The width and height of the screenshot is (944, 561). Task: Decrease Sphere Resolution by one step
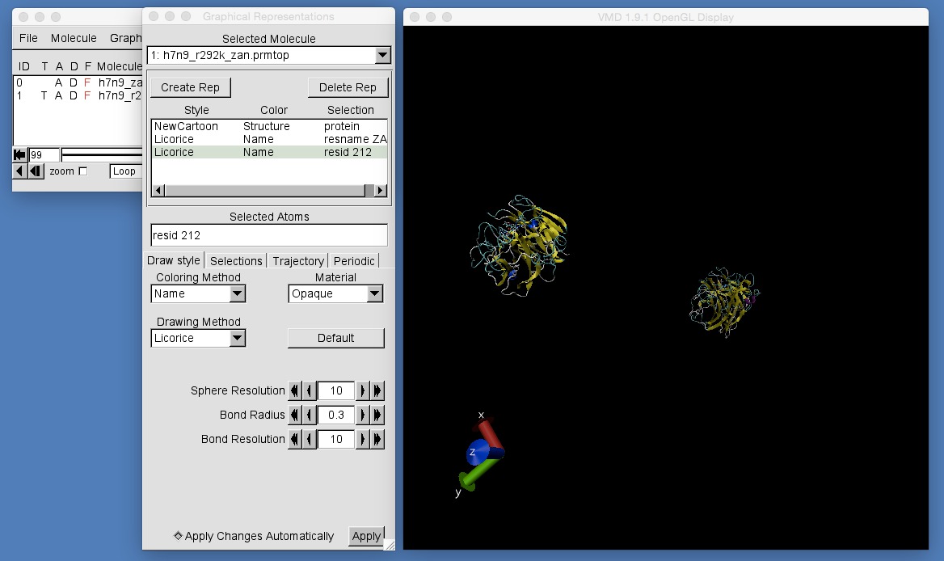click(310, 390)
